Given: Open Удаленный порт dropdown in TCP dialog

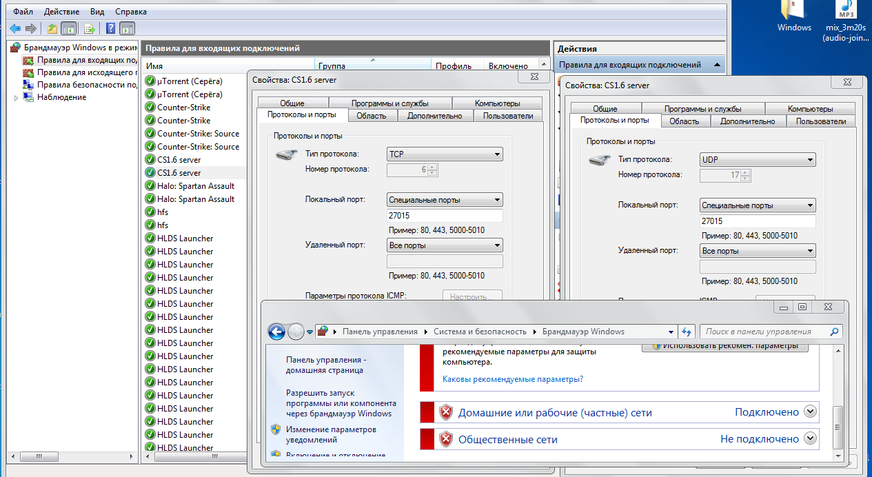Looking at the screenshot, I should [445, 245].
